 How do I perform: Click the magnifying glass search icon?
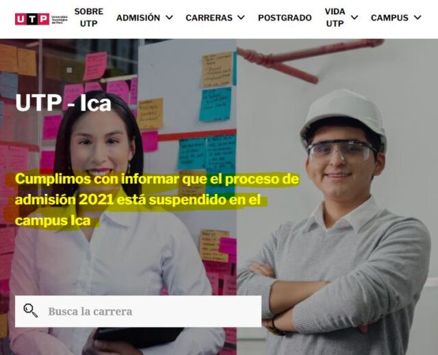pos(30,311)
